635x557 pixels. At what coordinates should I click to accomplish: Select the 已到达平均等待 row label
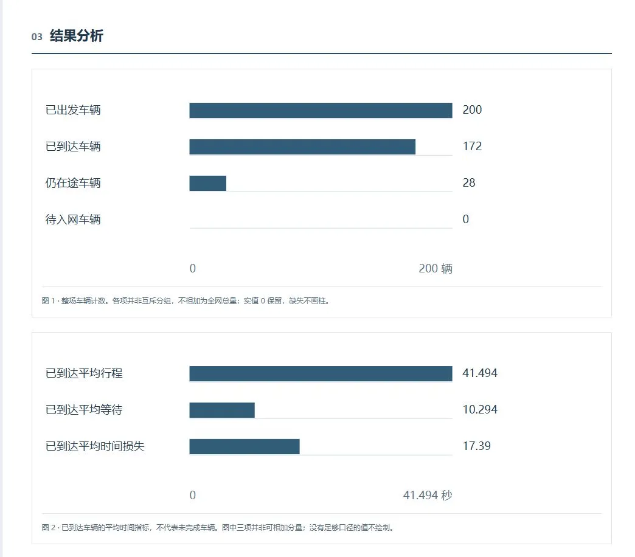click(84, 410)
